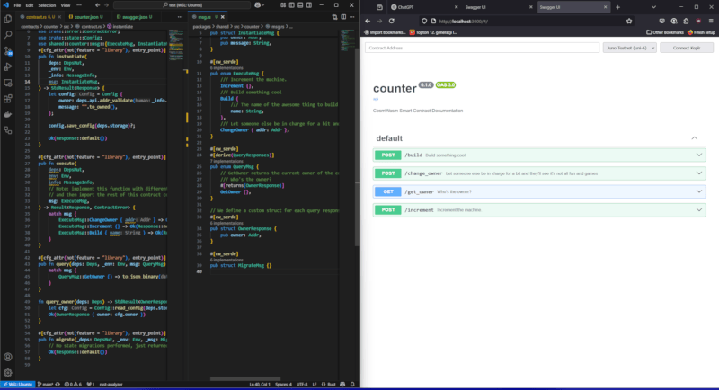
Task: Close the msg.rs editor tab
Action: [x=223, y=17]
